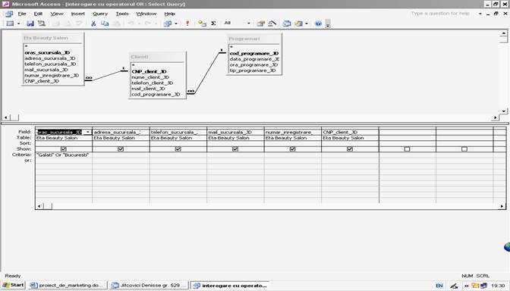
Task: Click the Print Preview toolbar icon
Action: 68,23
